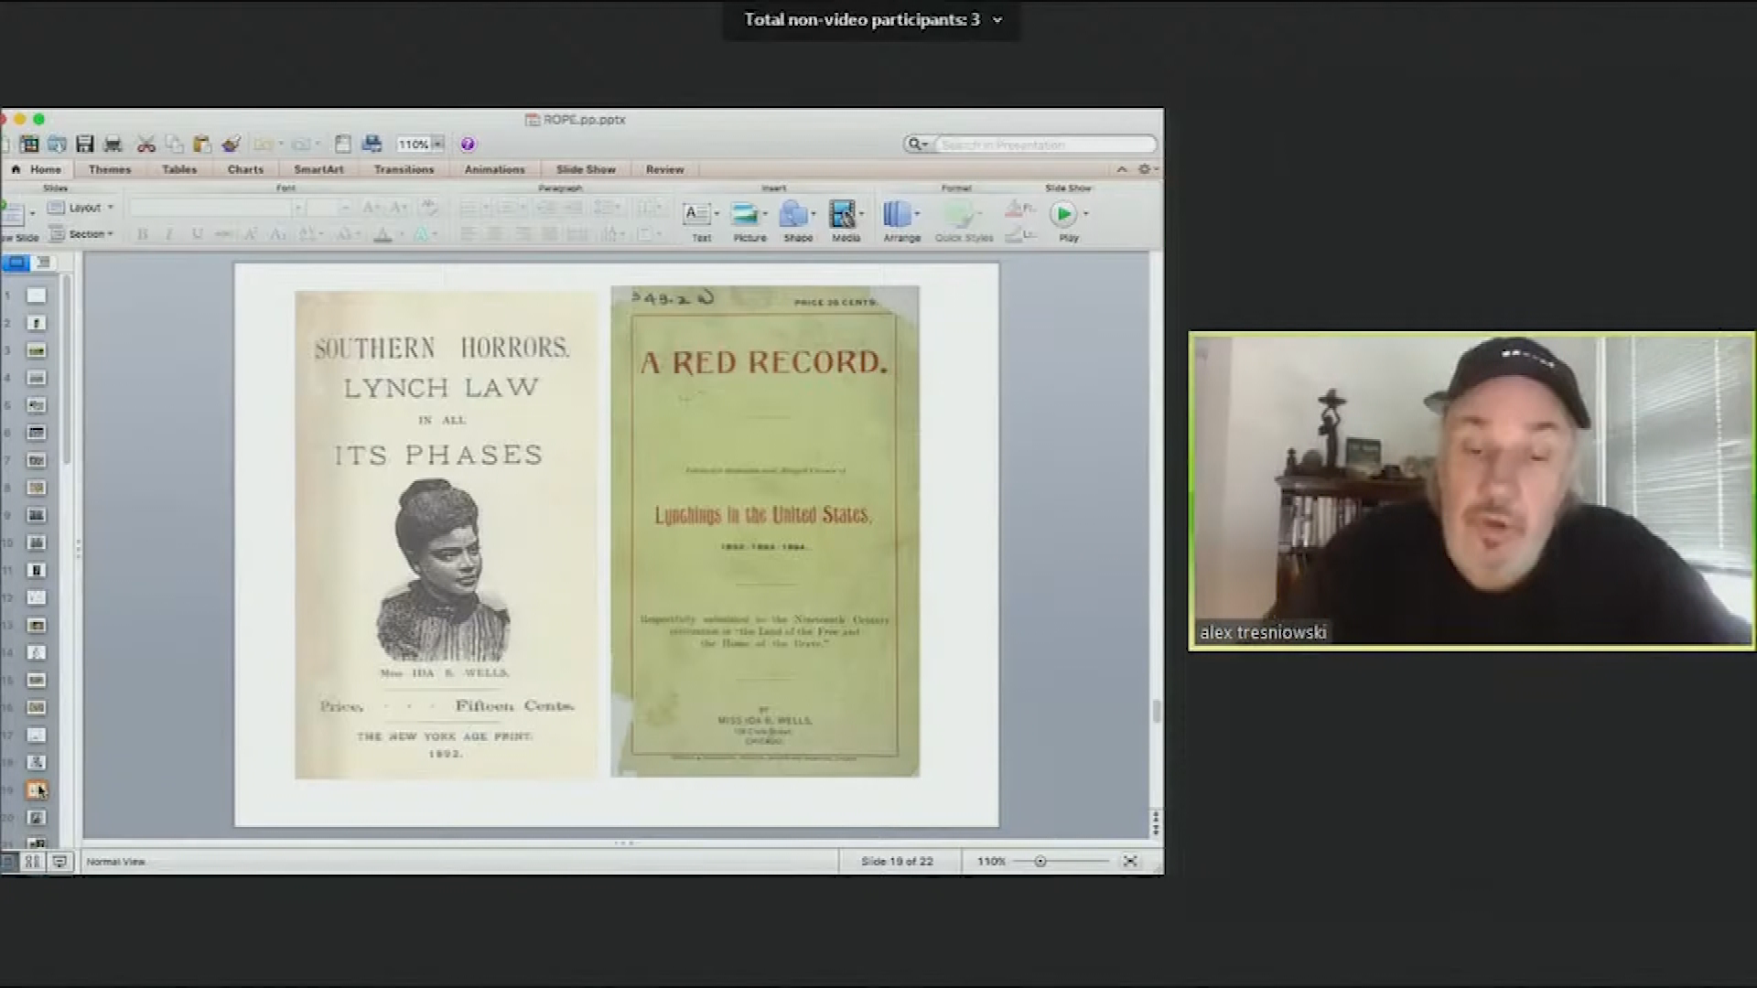Click the Redo arrow icon in toolbar

point(300,144)
